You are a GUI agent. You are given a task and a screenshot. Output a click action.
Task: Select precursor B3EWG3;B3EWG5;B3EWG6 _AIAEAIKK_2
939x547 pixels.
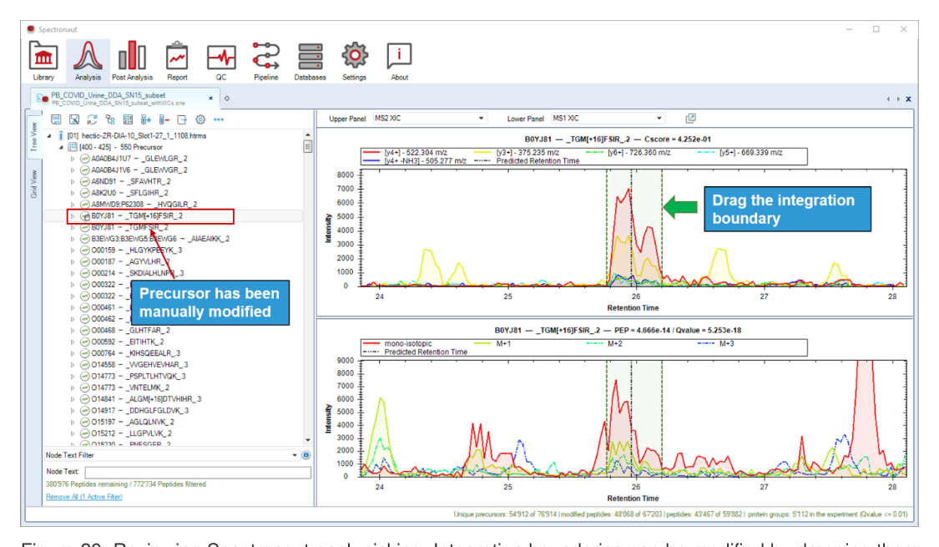160,239
